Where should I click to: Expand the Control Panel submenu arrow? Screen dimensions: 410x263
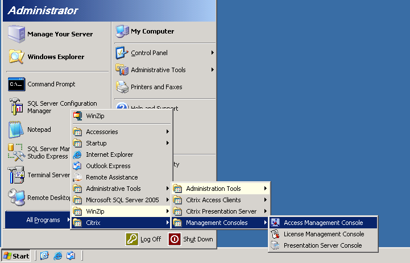tap(212, 53)
